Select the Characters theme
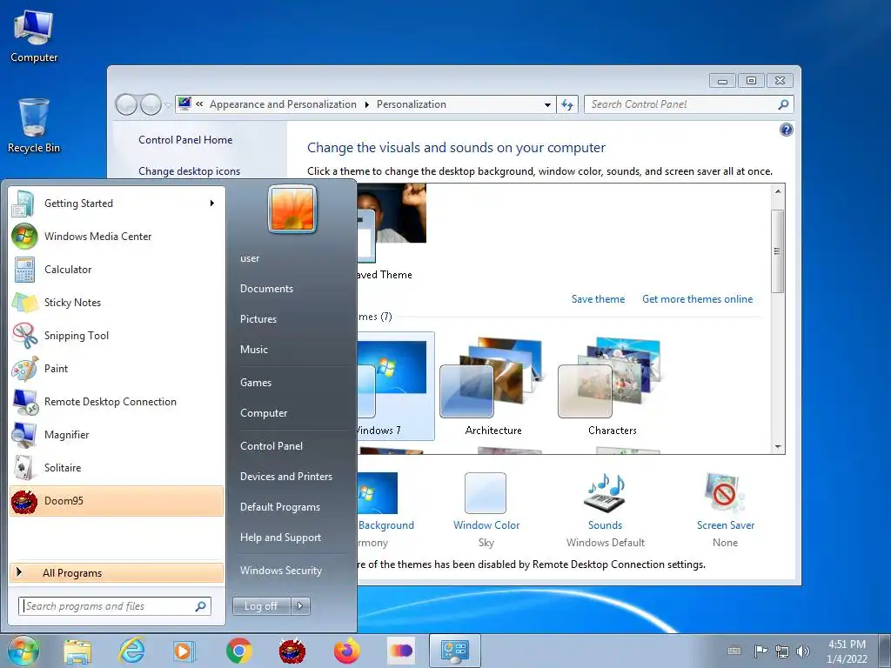The image size is (891, 668). click(x=612, y=387)
